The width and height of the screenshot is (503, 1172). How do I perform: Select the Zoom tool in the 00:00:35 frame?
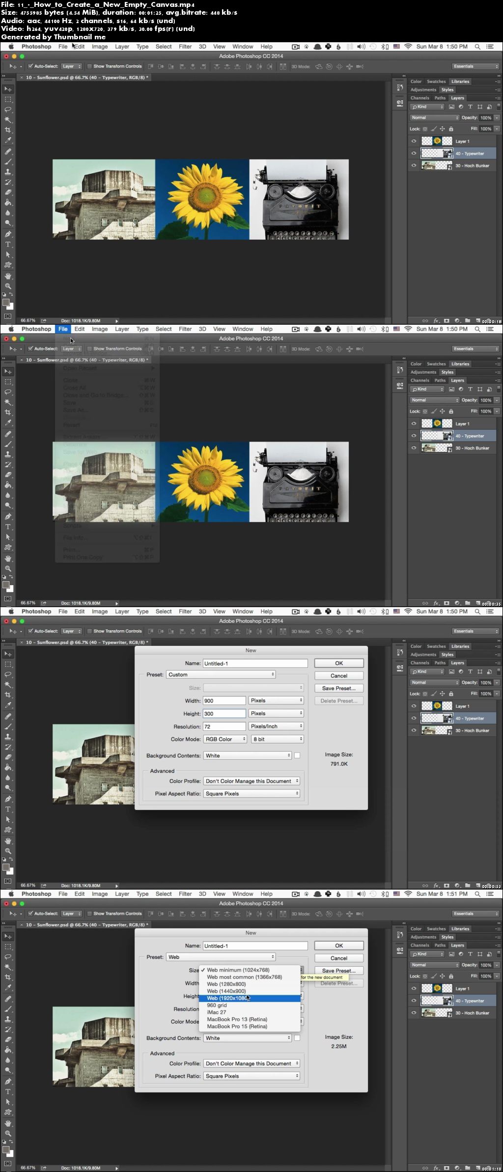pos(8,568)
